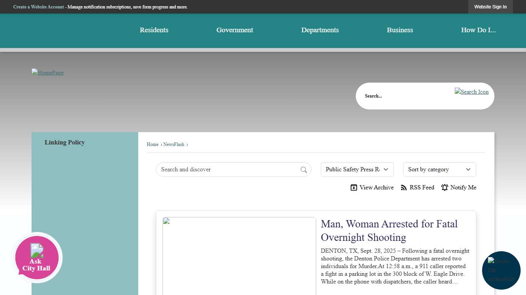Viewport: 526px width, 295px height.
Task: Open the Business menu
Action: pyautogui.click(x=400, y=30)
